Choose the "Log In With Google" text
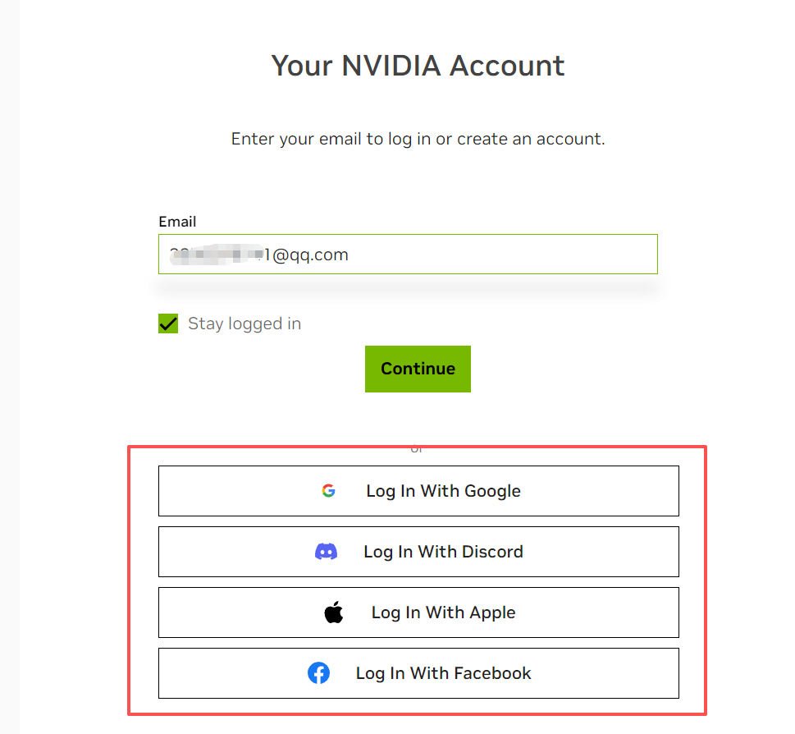The height and width of the screenshot is (734, 795). tap(443, 491)
